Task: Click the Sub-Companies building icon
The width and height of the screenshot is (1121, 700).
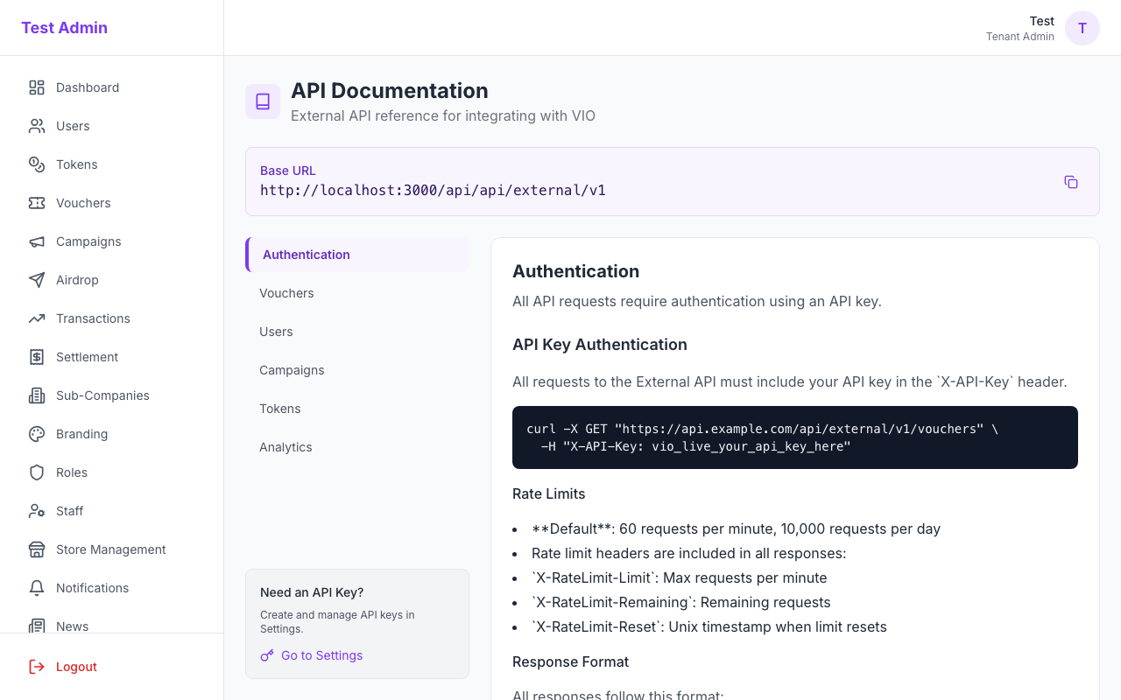Action: [36, 395]
